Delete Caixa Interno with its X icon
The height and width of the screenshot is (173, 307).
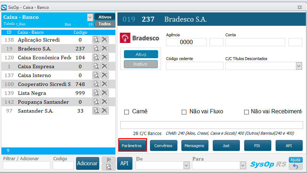pos(105,75)
